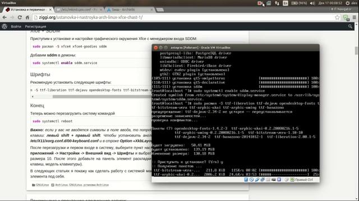Select the Установка и первичная tab
Screen dimensions: 359x201
pyautogui.click(x=28, y=9)
